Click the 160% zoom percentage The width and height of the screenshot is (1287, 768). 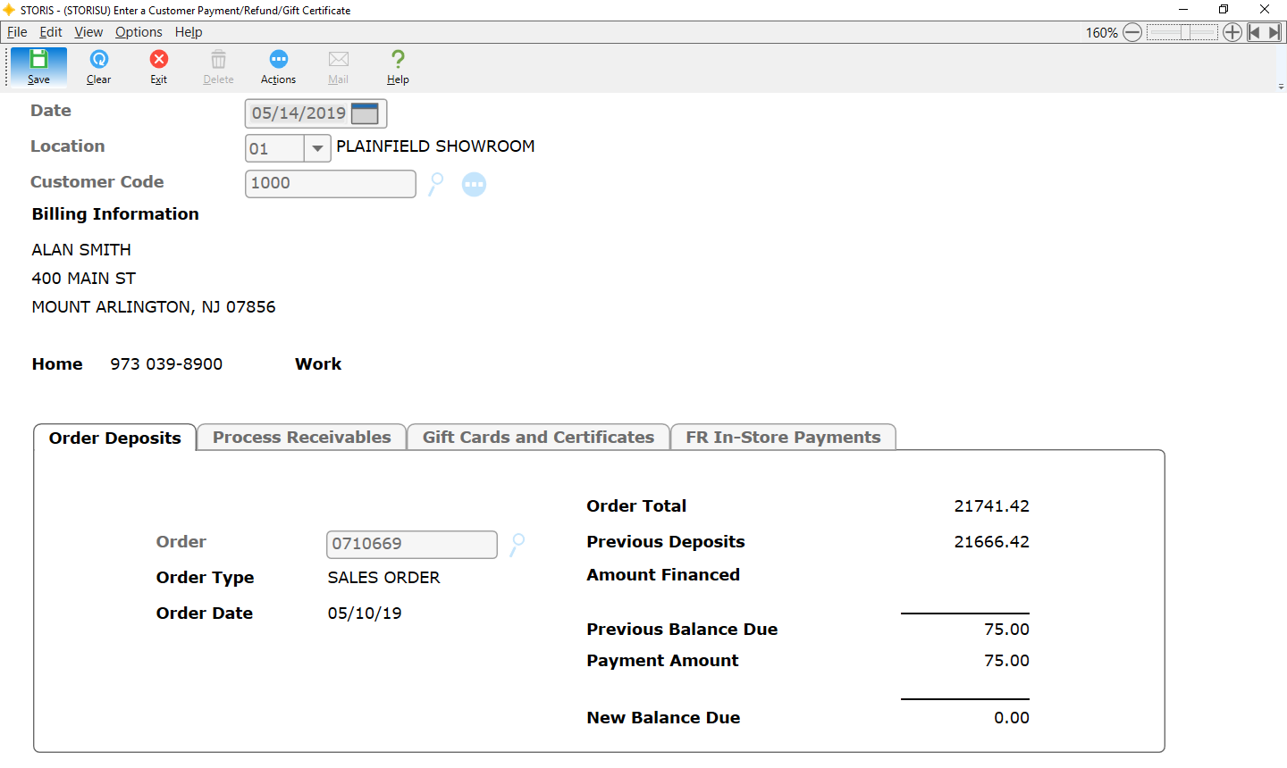pyautogui.click(x=1101, y=32)
